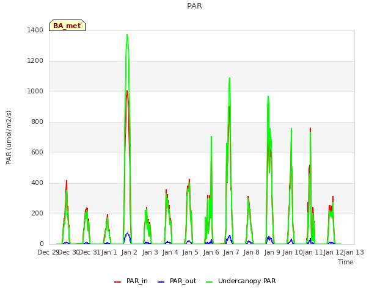The height and width of the screenshot is (293, 391).
Task: Click the red PAR_in legend swatch
Action: (117, 282)
